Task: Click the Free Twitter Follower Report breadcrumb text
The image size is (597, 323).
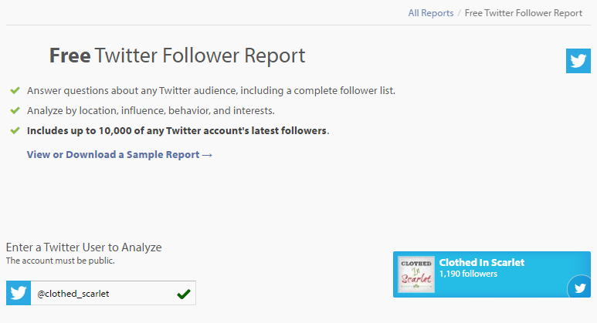Action: [x=524, y=13]
